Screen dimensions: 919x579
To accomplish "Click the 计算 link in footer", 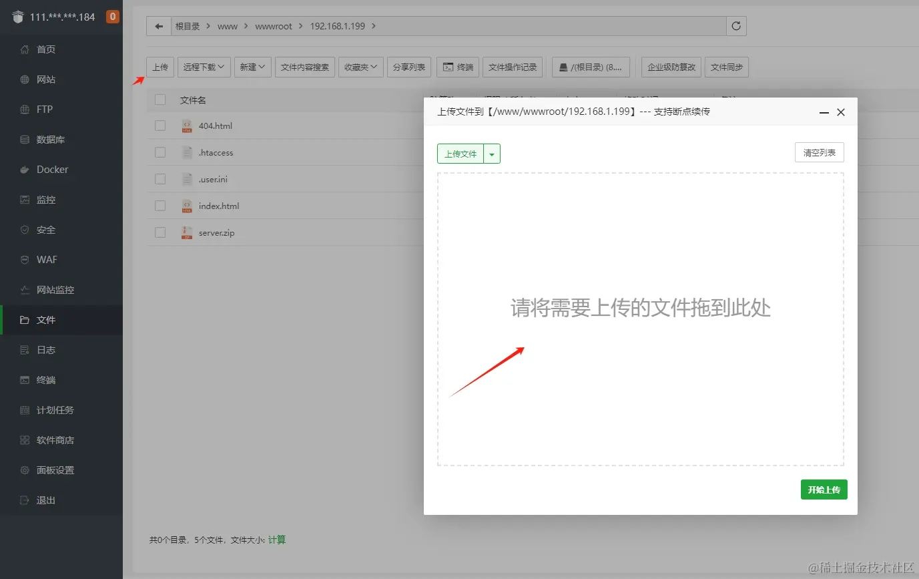I will pyautogui.click(x=277, y=540).
